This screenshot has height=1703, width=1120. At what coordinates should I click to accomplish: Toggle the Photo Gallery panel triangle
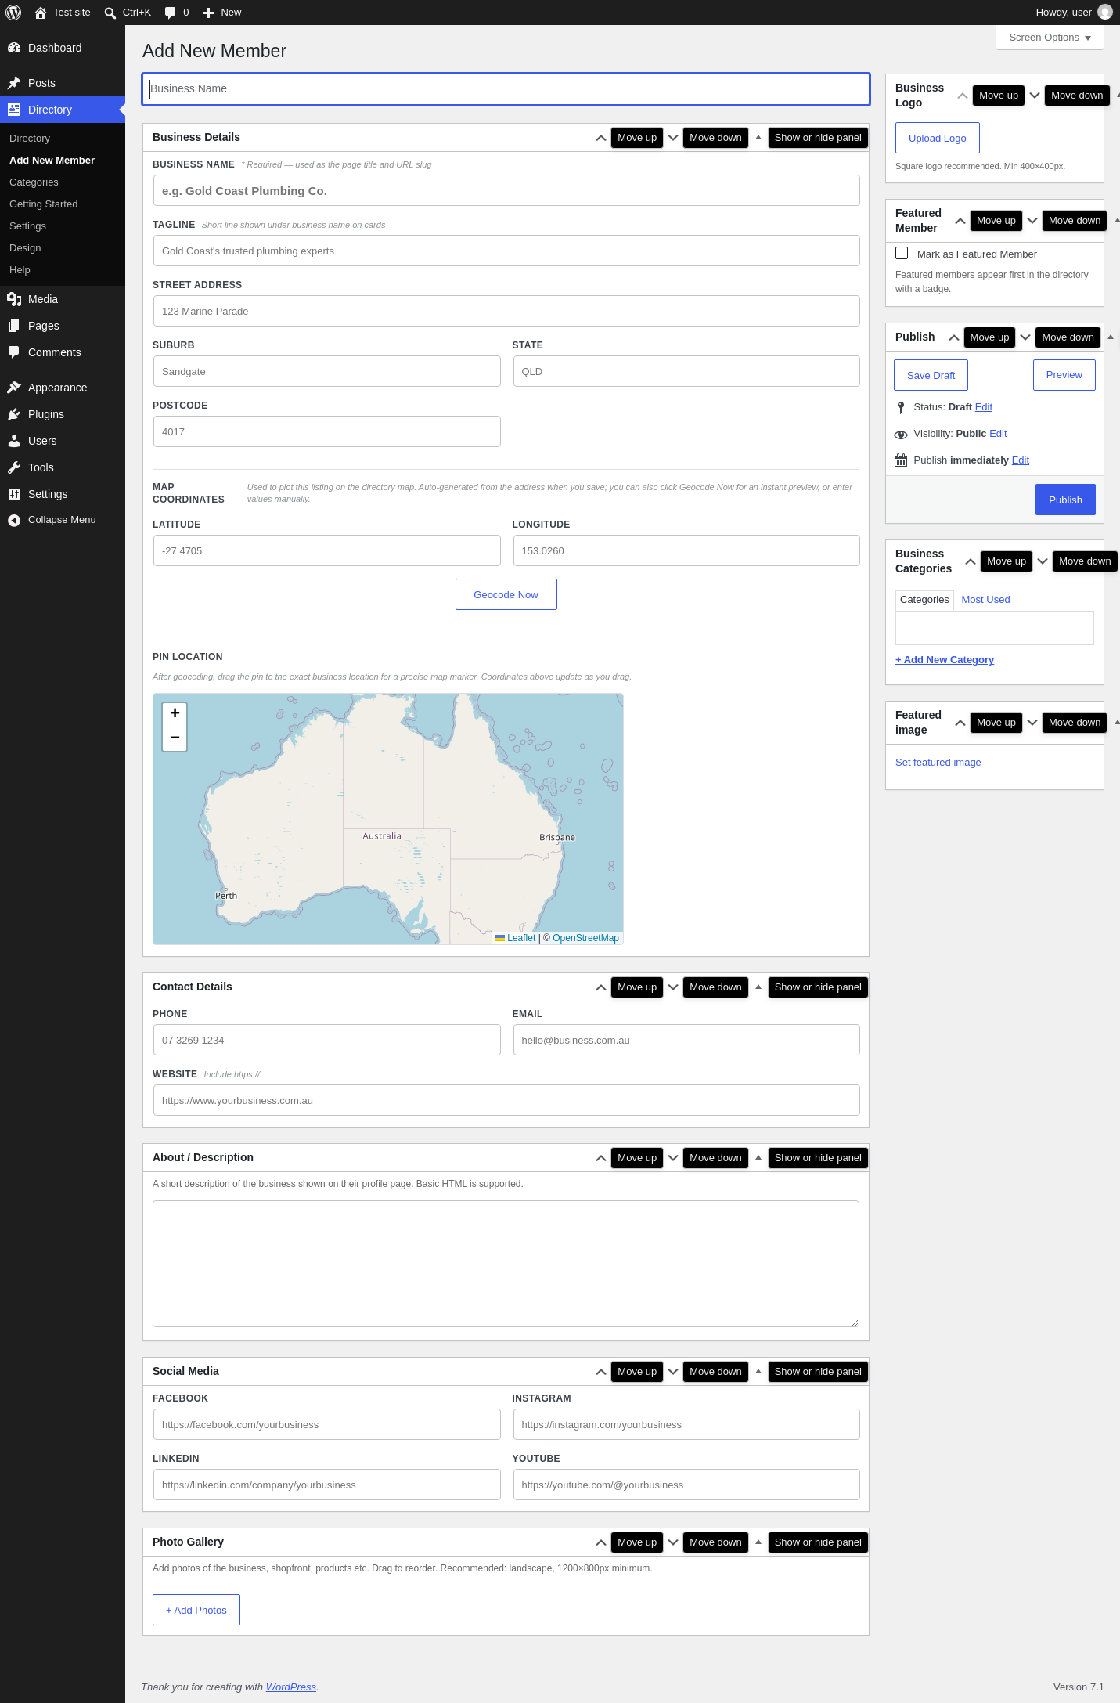click(x=758, y=1542)
